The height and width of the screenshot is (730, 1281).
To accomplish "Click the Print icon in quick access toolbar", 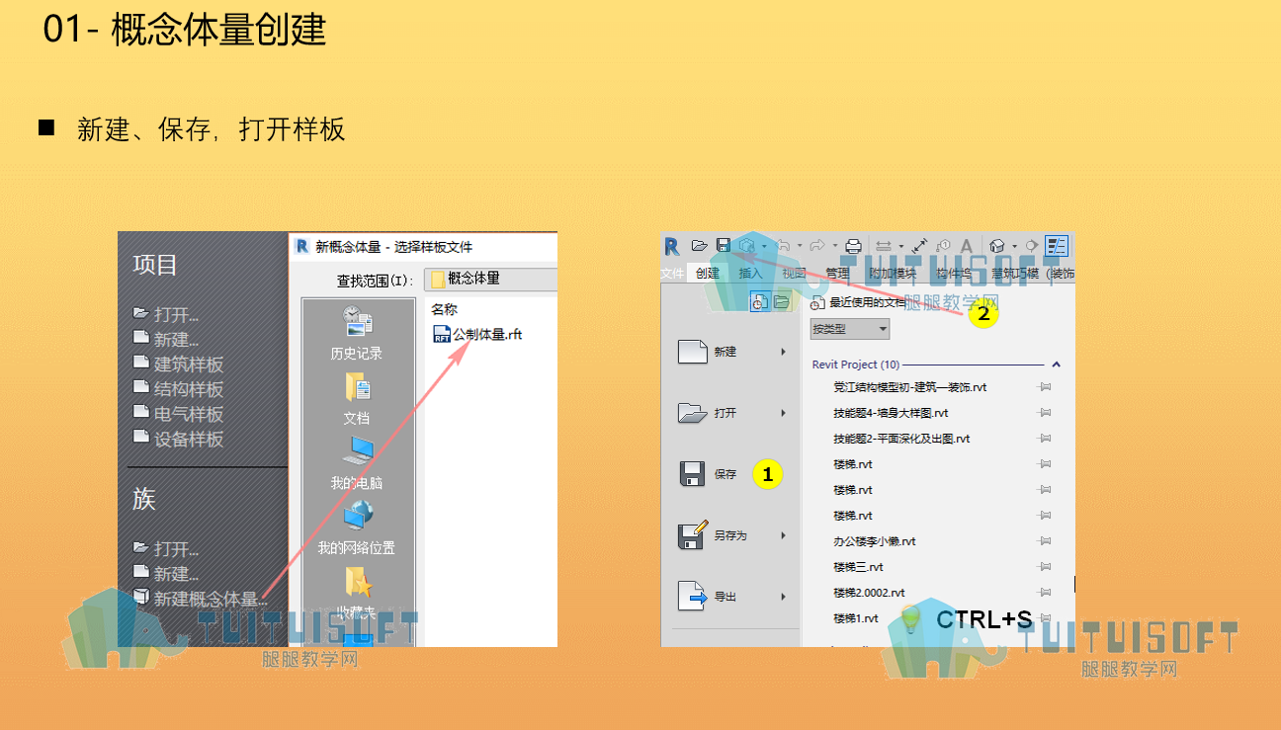I will point(853,246).
